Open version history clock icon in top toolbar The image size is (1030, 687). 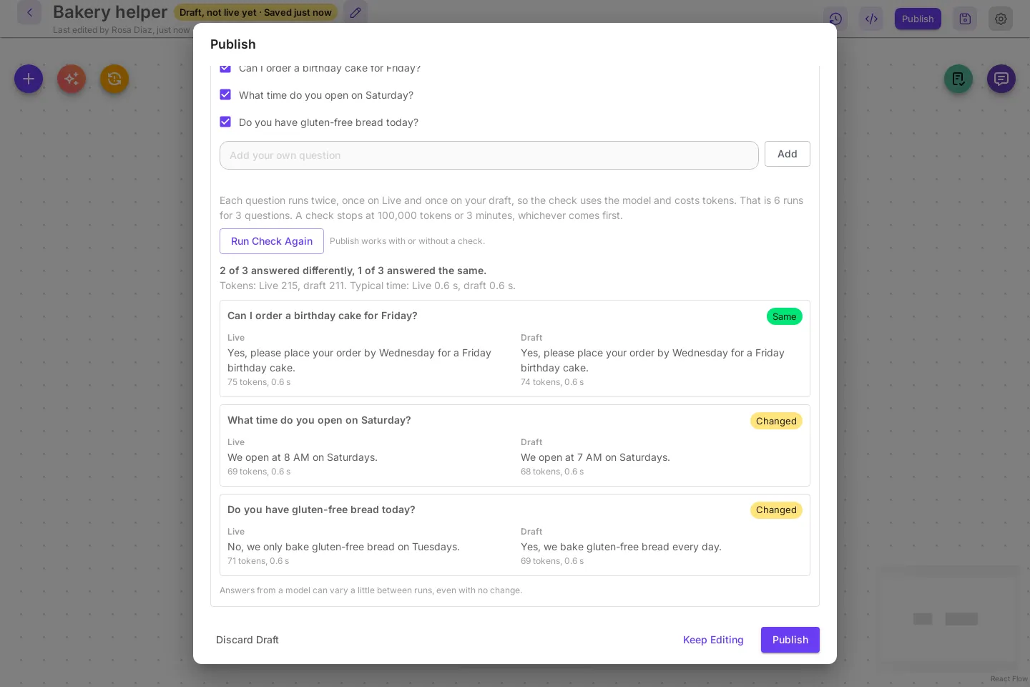(835, 19)
